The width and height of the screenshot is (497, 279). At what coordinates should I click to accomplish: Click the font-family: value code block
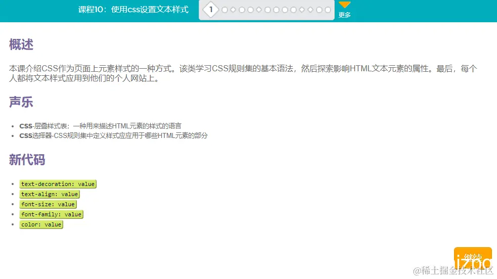point(51,214)
